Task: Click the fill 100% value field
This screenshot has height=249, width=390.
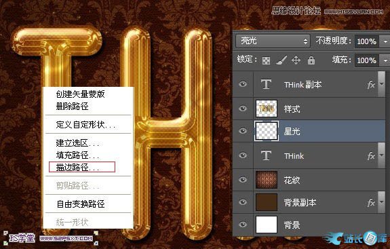Action: pos(367,60)
